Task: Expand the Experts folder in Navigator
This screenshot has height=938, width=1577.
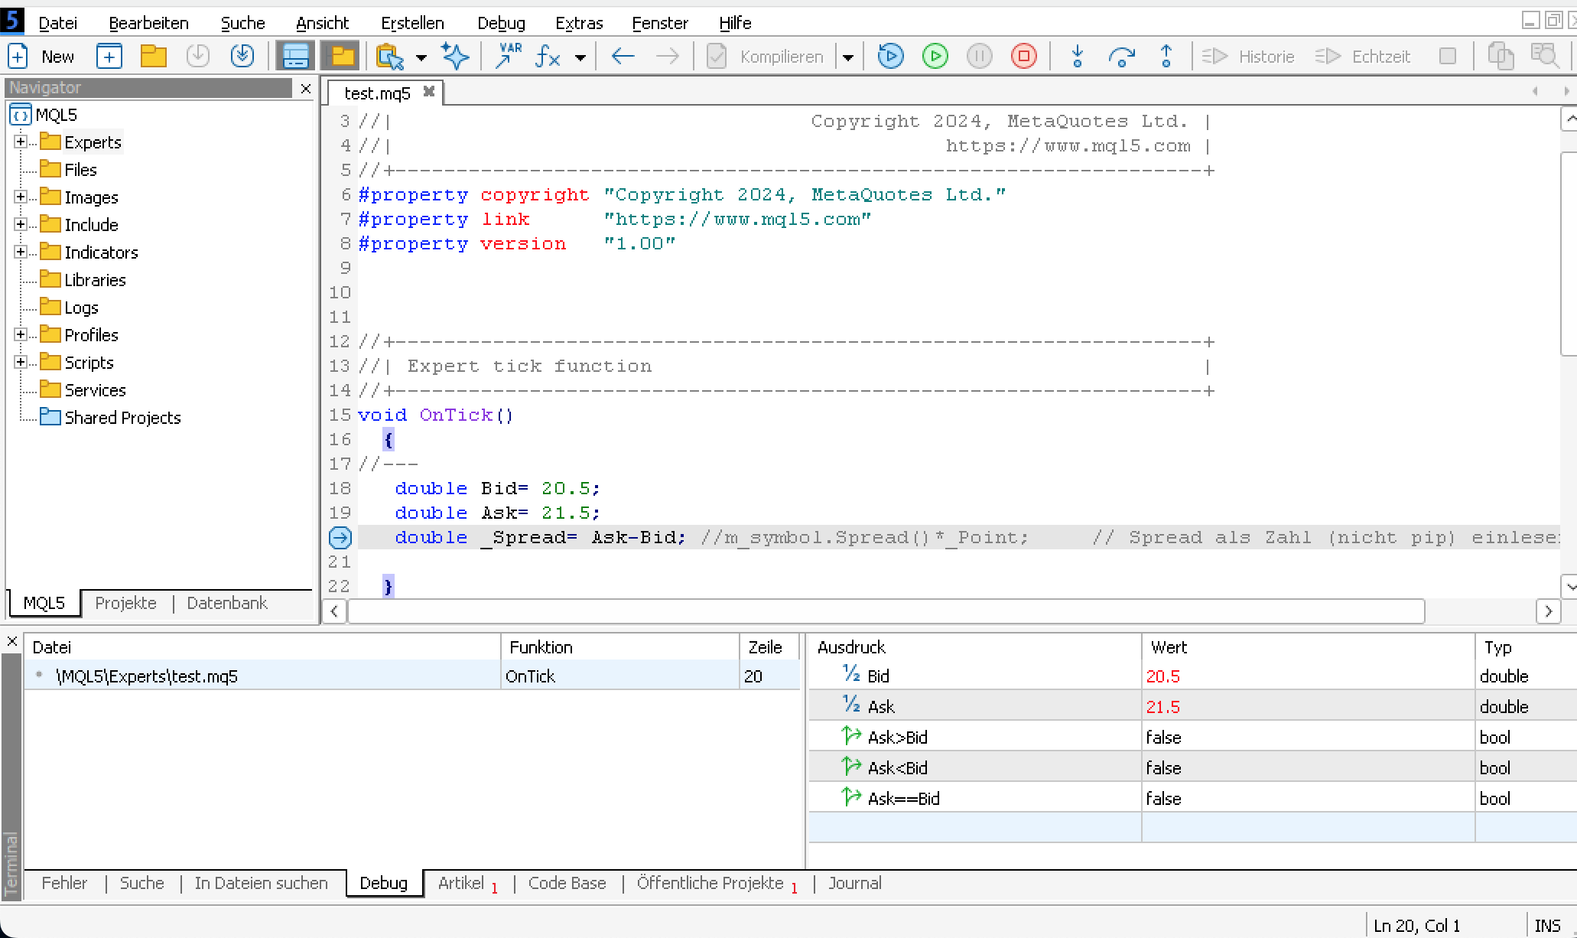Action: pos(21,142)
